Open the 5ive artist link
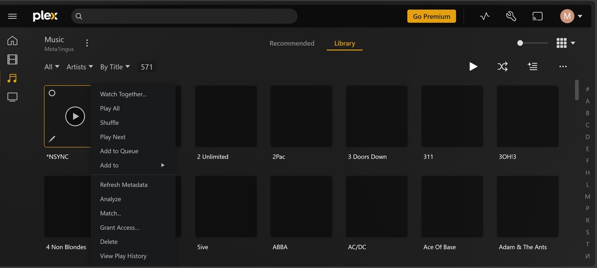The height and width of the screenshot is (268, 597). [203, 247]
